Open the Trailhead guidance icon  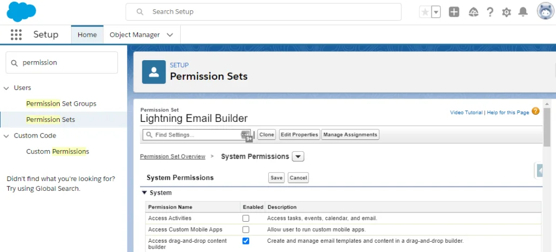[473, 12]
